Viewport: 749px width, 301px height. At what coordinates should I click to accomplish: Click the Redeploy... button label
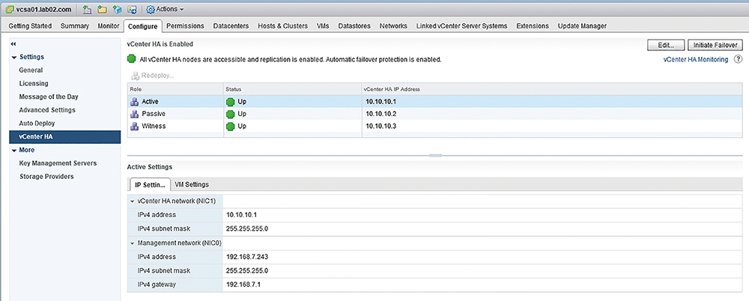click(157, 76)
